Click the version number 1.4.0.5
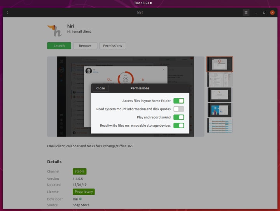The height and width of the screenshot is (211, 280). [x=78, y=178]
